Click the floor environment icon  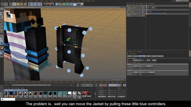pyautogui.click(x=75, y=4)
